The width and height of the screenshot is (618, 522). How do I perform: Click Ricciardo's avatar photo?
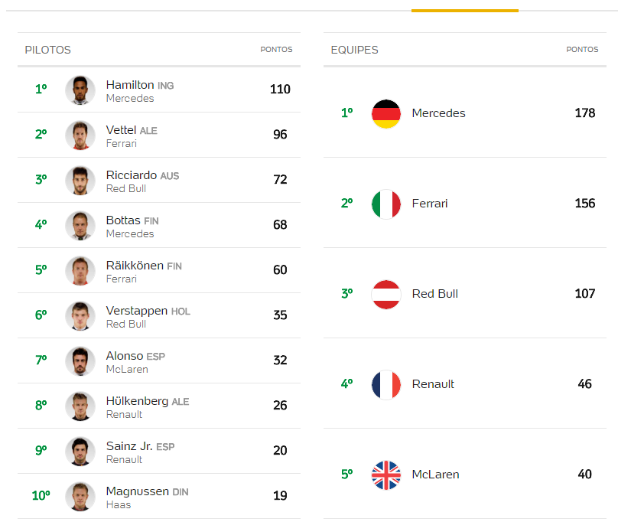coord(80,181)
